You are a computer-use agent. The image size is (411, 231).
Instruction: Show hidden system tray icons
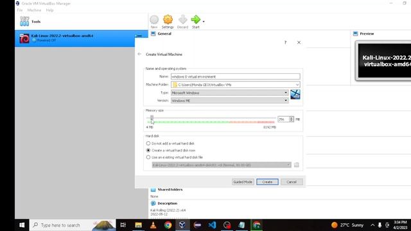pos(372,225)
